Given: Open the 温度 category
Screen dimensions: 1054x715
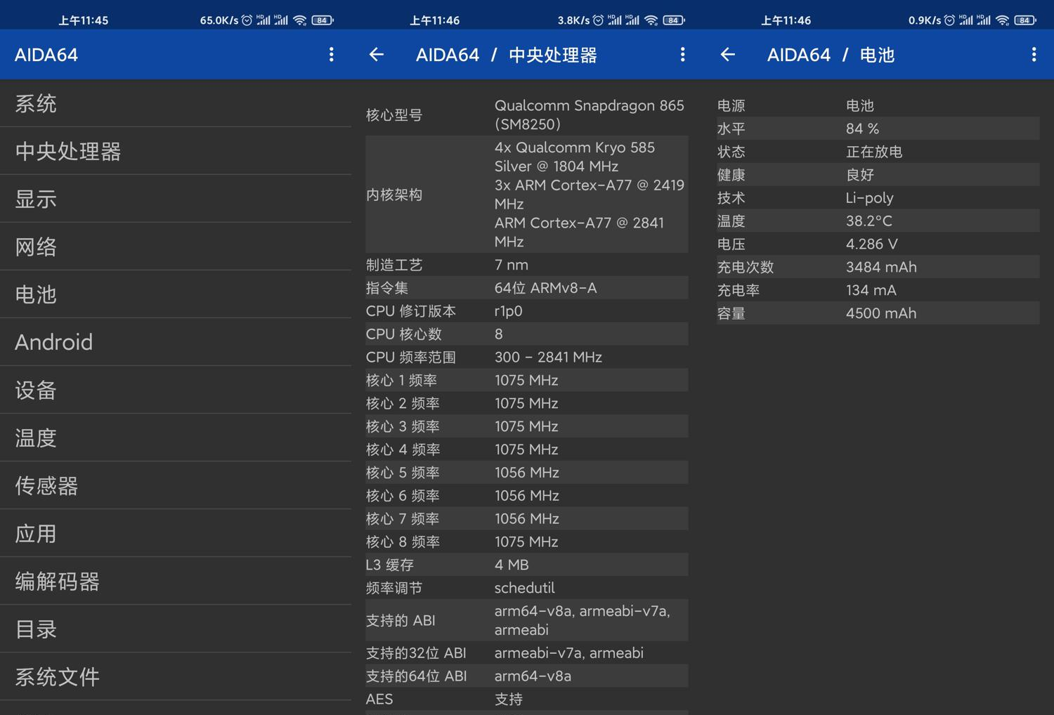Looking at the screenshot, I should click(x=176, y=438).
